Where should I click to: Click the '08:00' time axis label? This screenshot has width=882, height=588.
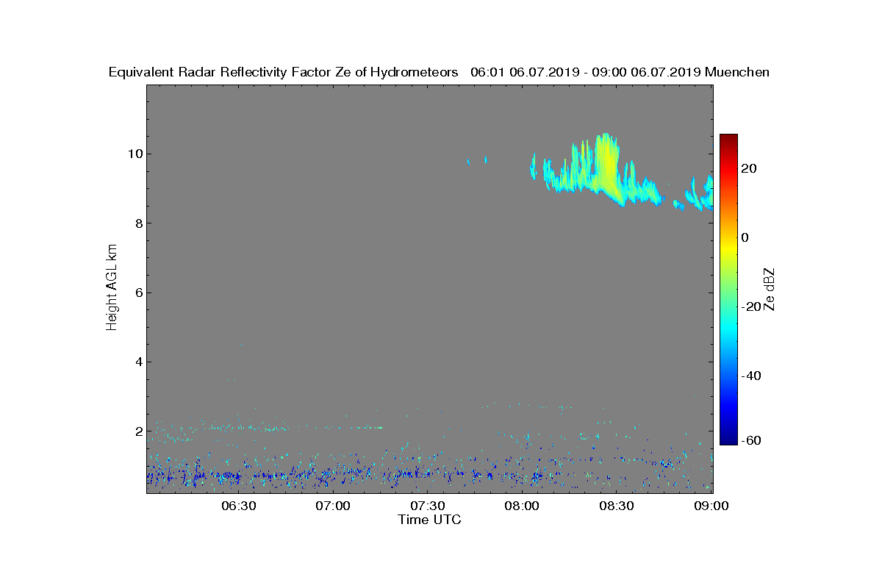tap(523, 506)
